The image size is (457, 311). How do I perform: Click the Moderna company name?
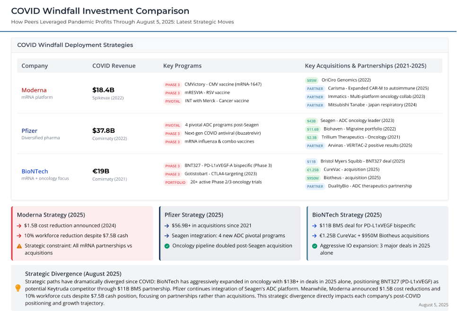pyautogui.click(x=34, y=90)
